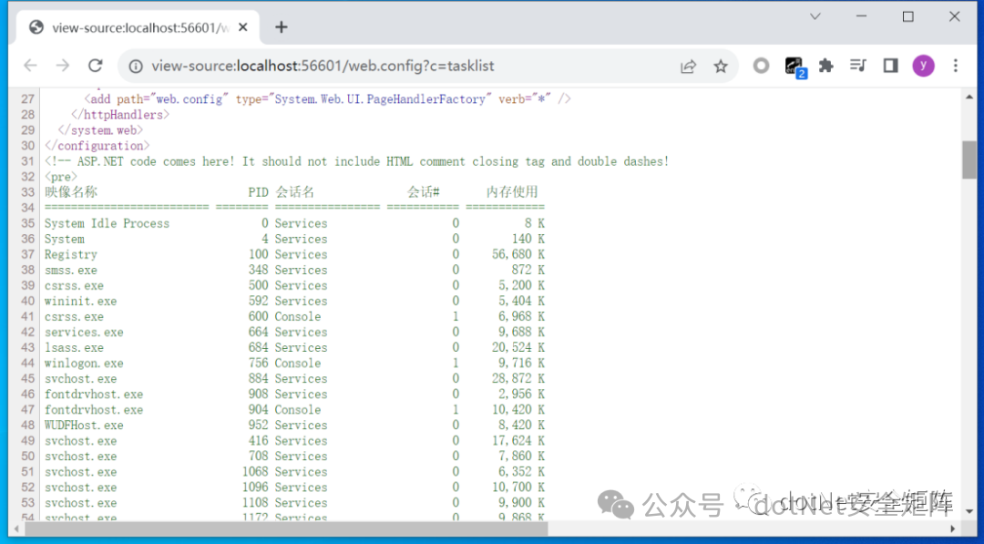The image size is (984, 544).
Task: Click the share page icon
Action: click(689, 66)
